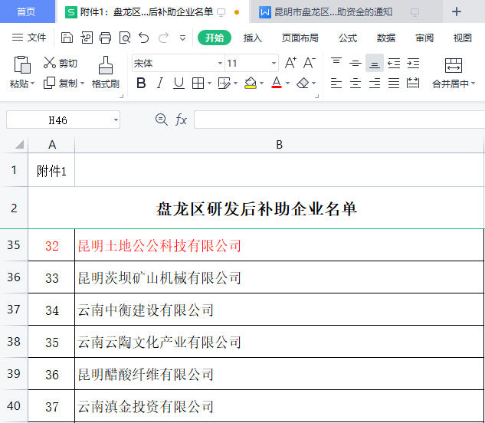485x423 pixels.
Task: Click the fx insert function button
Action: [181, 120]
